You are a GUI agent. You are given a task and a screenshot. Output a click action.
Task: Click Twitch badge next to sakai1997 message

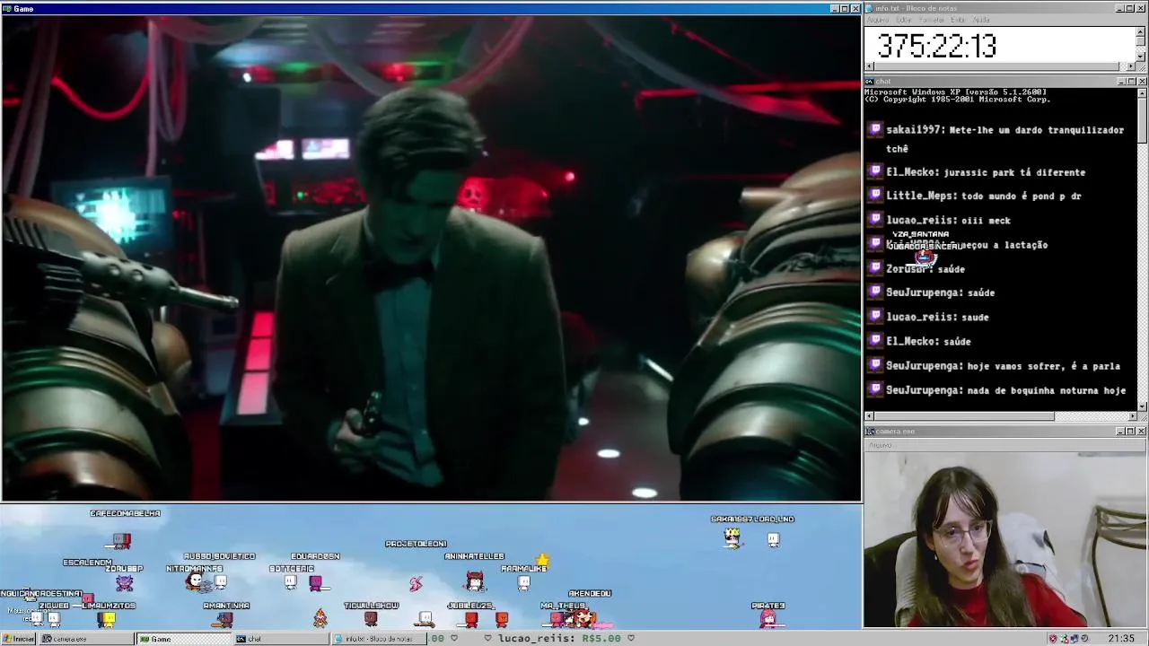pos(875,130)
